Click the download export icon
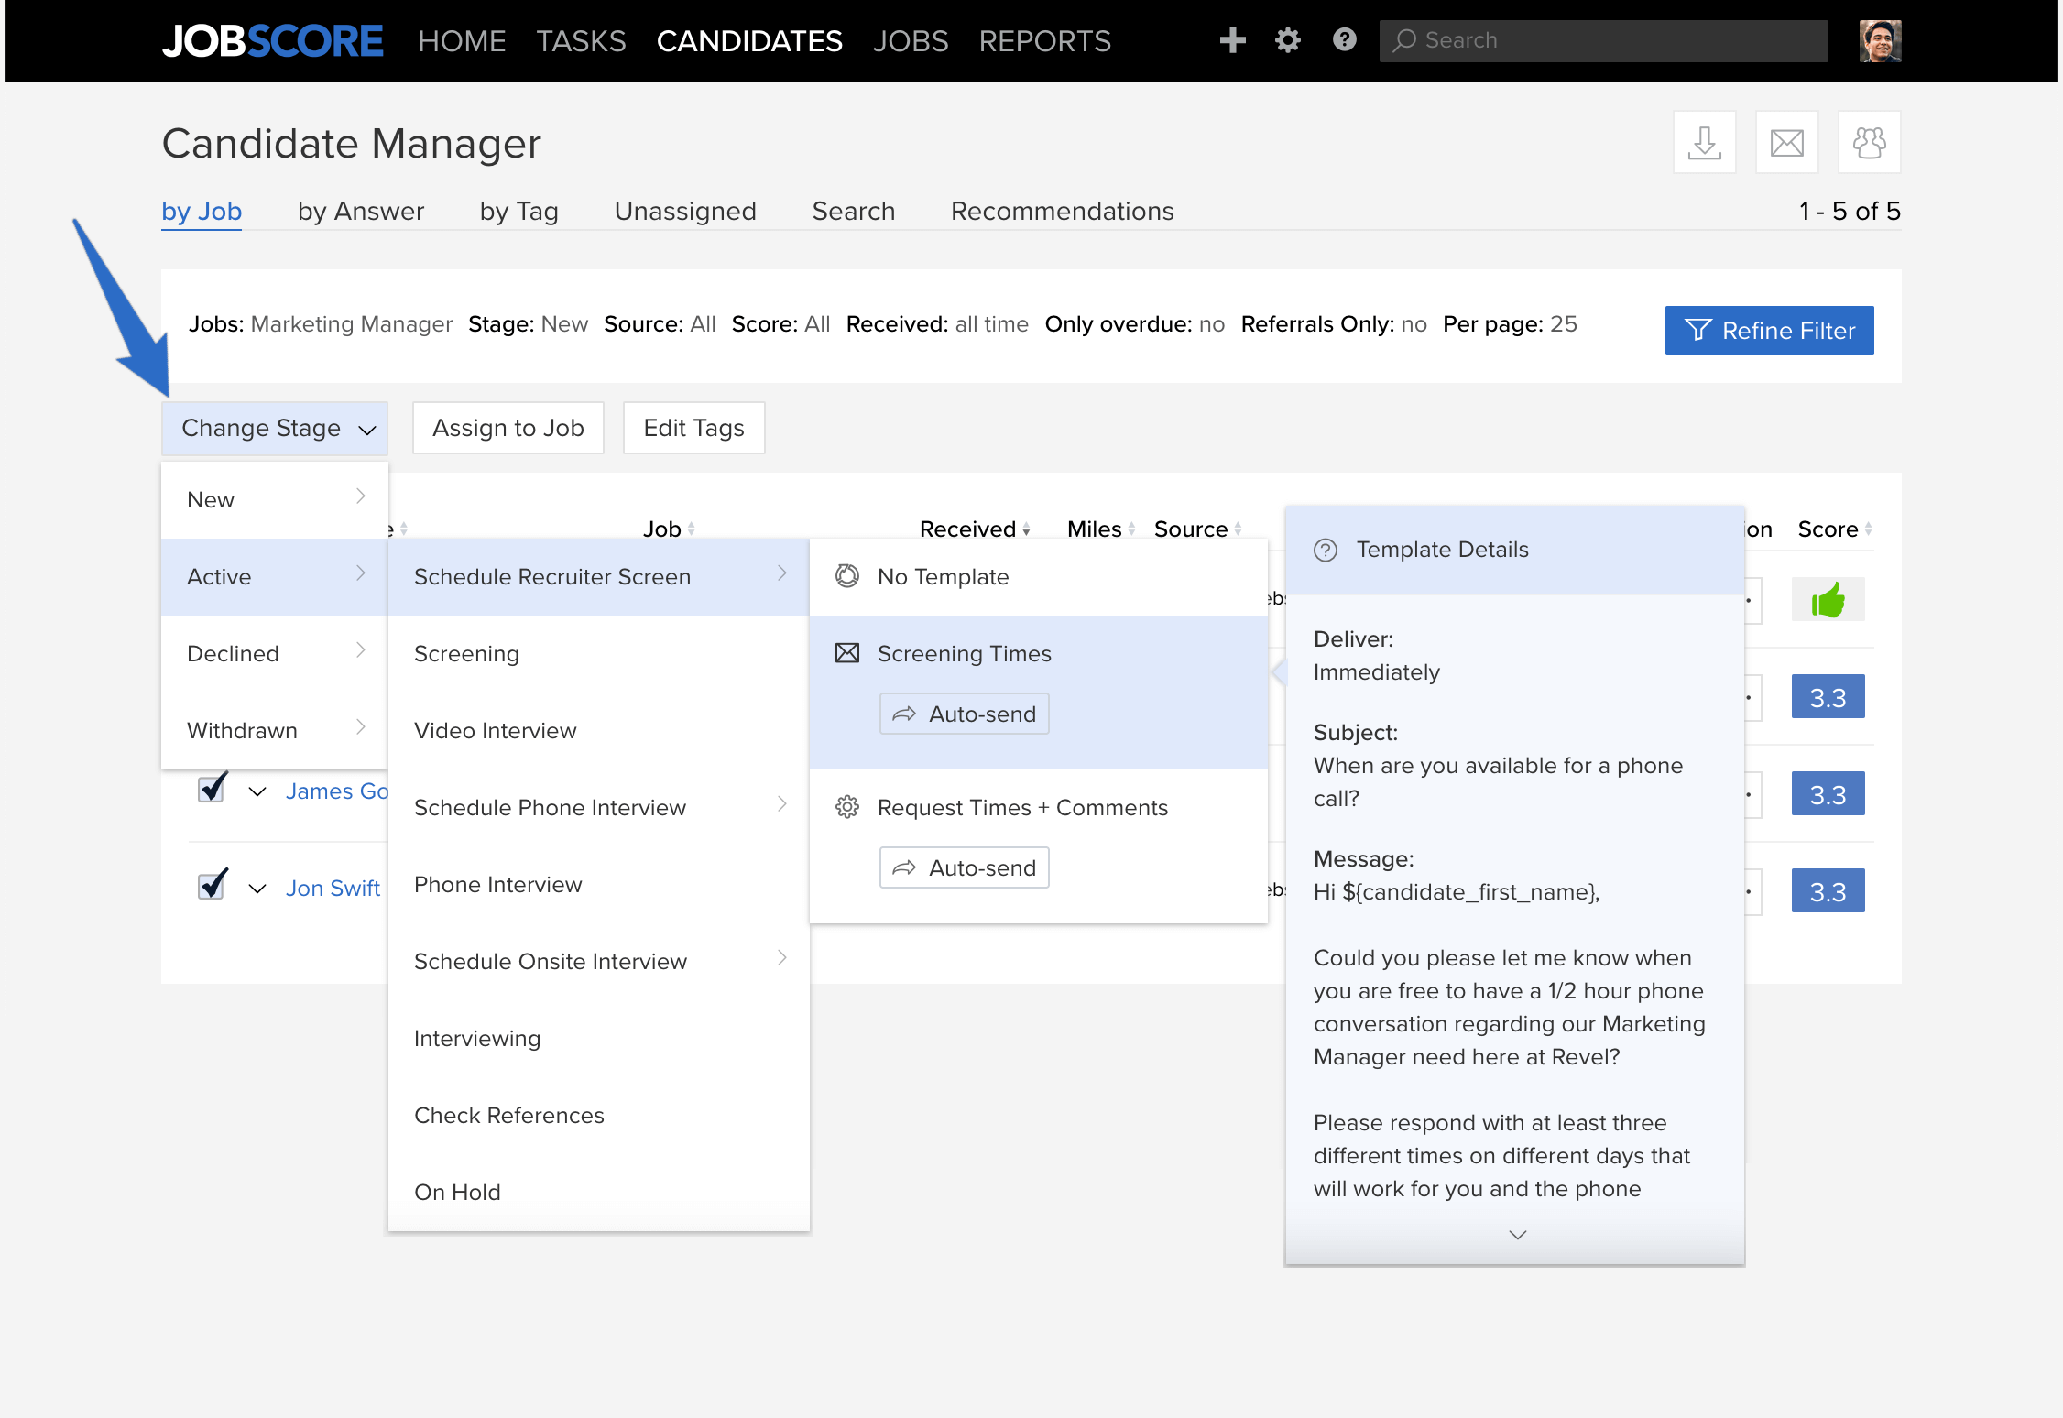The height and width of the screenshot is (1418, 2063). (1704, 142)
